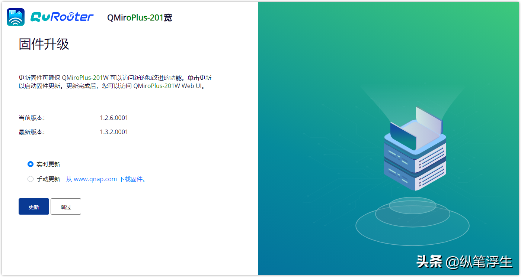Click the 固件升级 heading
This screenshot has height=277, width=521.
(x=44, y=44)
